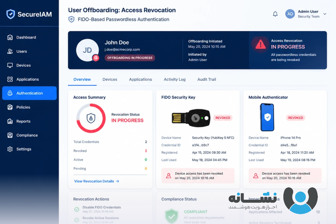
Task: Click May 20, 2024 10:15 AM offboarding time
Action: click(x=207, y=46)
